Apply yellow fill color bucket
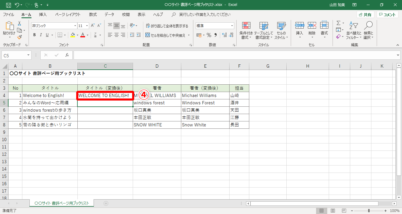This screenshot has width=402, height=214. tap(73, 35)
